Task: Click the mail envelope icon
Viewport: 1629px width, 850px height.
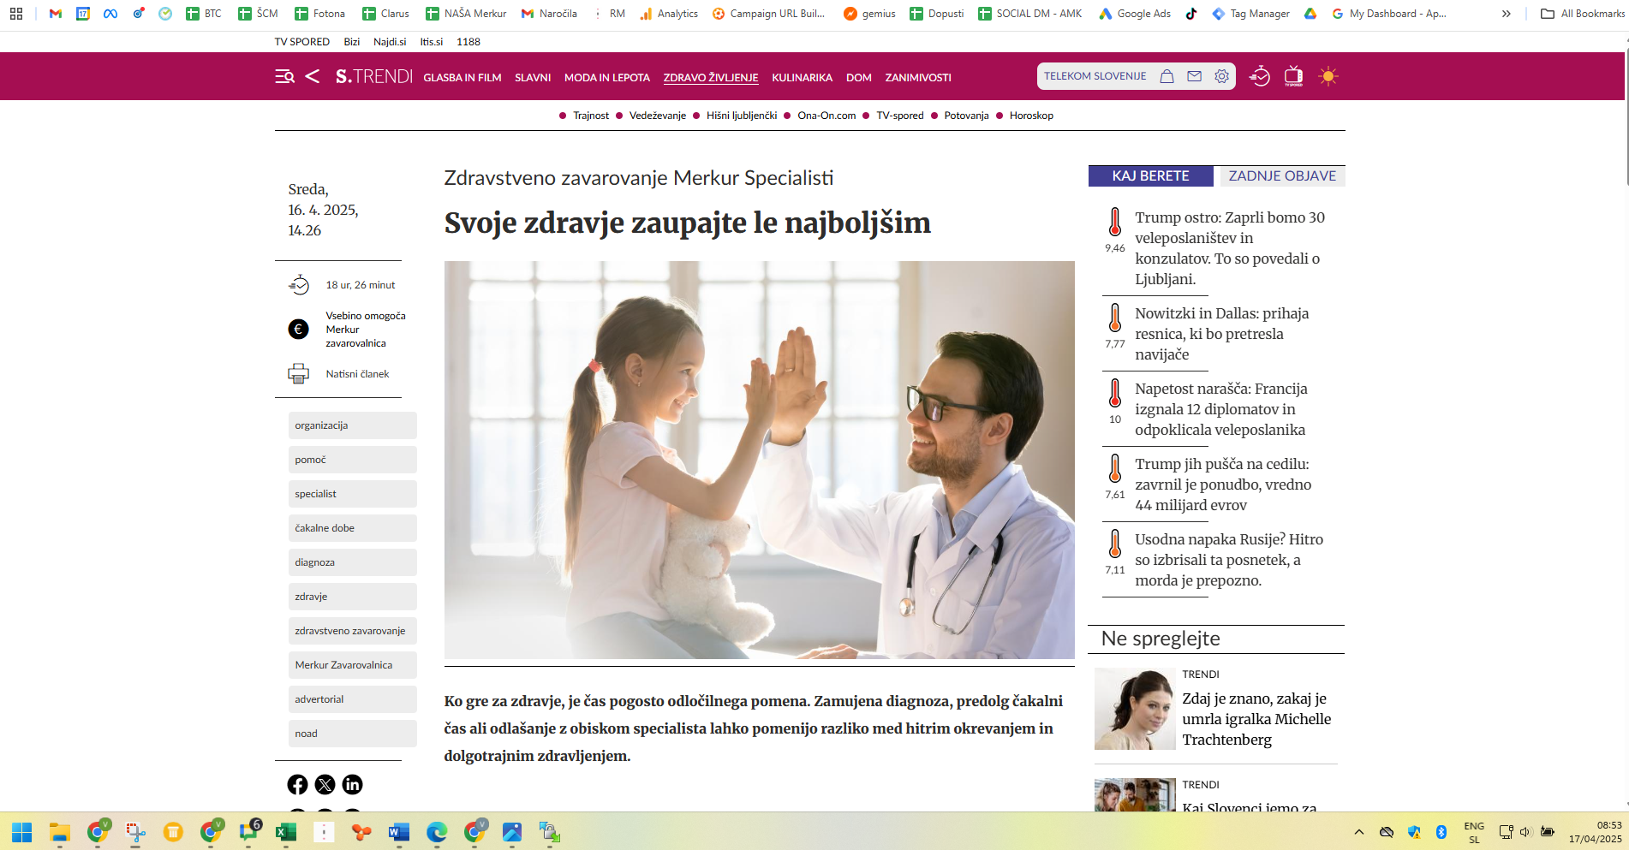Action: 1194,76
